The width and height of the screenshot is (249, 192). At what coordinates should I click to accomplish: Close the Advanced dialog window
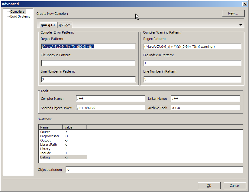(x=244, y=4)
